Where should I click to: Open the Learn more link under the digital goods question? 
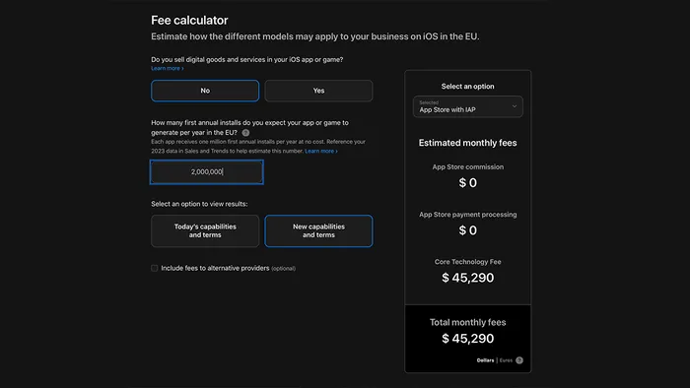pyautogui.click(x=168, y=69)
